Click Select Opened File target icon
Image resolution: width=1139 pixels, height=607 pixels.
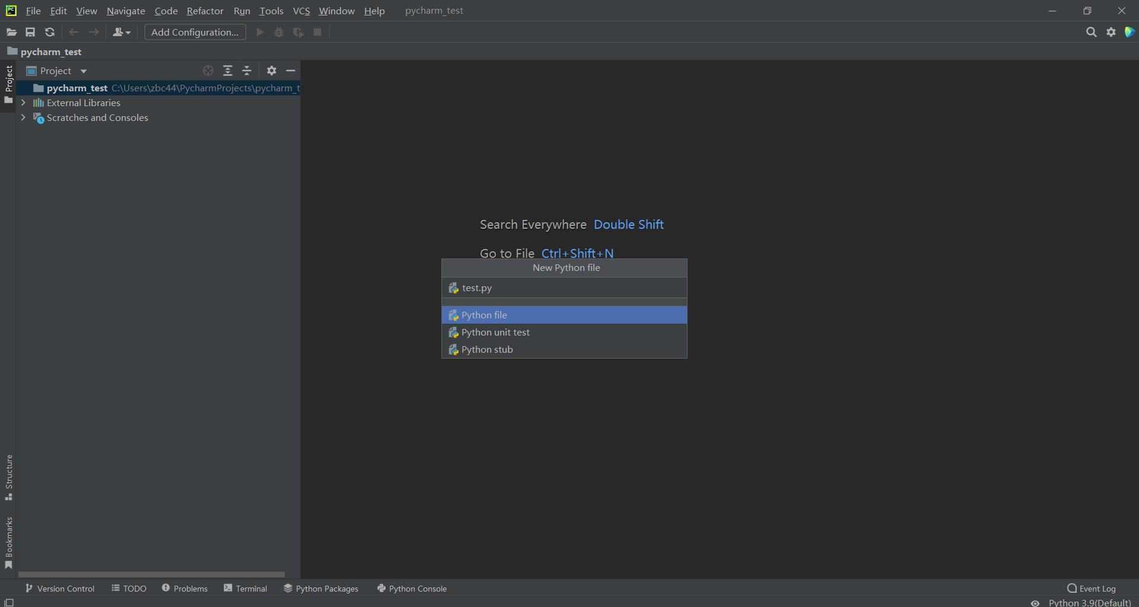click(208, 71)
